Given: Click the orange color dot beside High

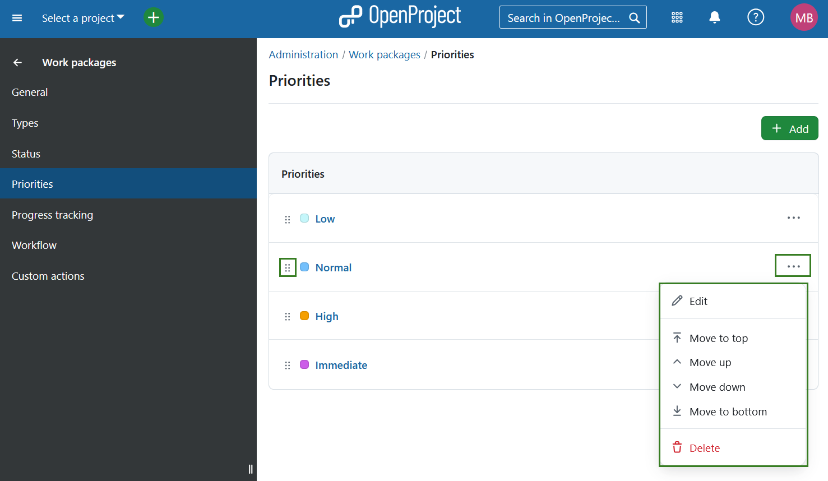Looking at the screenshot, I should [304, 316].
